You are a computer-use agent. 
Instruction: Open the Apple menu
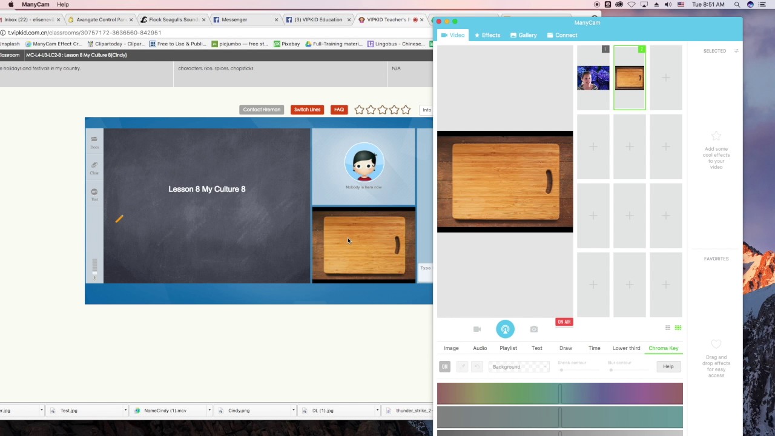pos(11,4)
